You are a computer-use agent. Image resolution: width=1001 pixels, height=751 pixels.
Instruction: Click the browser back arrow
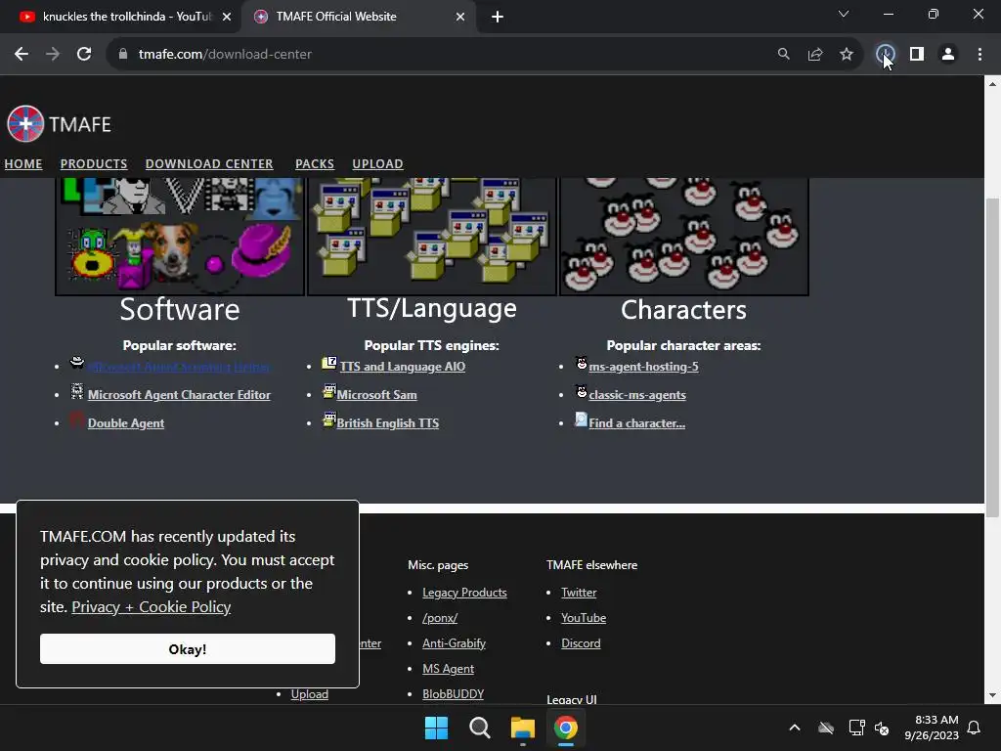22,55
